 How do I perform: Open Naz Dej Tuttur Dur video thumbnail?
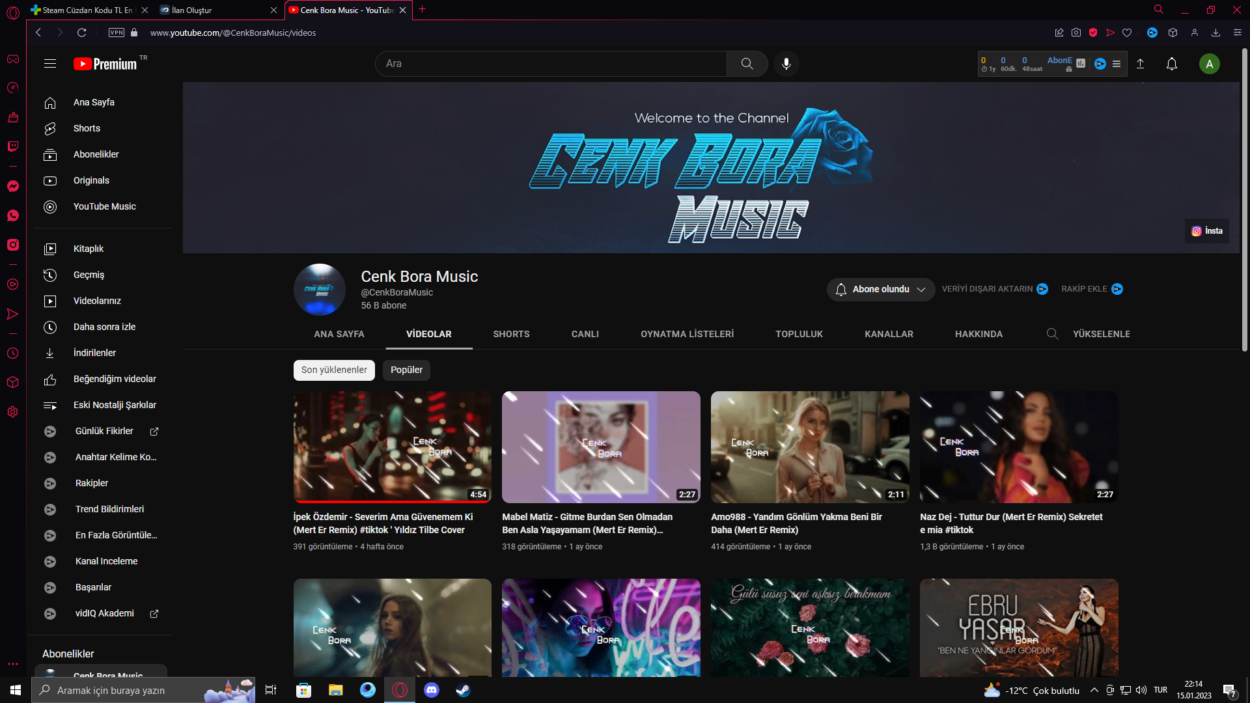click(x=1019, y=447)
